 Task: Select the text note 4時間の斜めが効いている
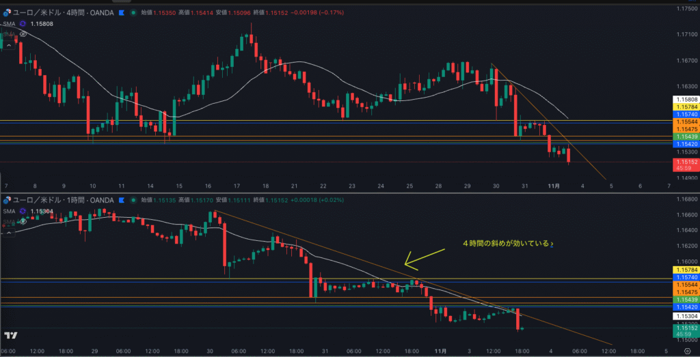[508, 243]
